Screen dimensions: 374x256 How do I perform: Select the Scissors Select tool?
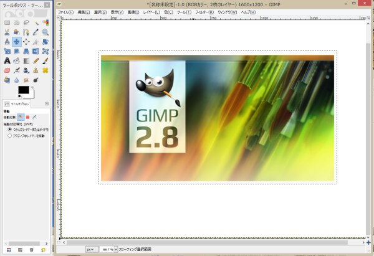click(x=7, y=32)
